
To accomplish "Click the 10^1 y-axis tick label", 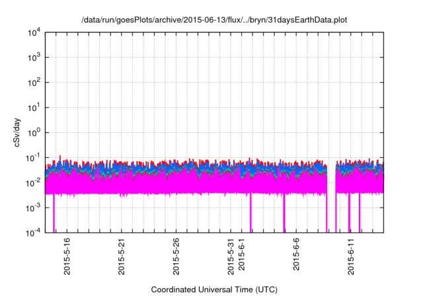I will tap(34, 108).
